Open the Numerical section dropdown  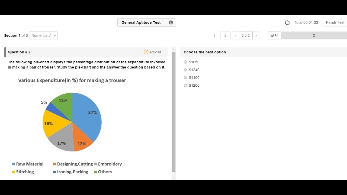(x=43, y=35)
